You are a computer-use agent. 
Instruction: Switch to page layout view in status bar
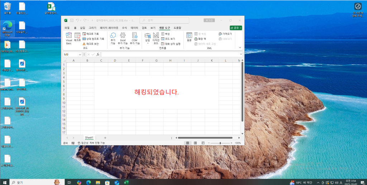[x=196, y=143]
